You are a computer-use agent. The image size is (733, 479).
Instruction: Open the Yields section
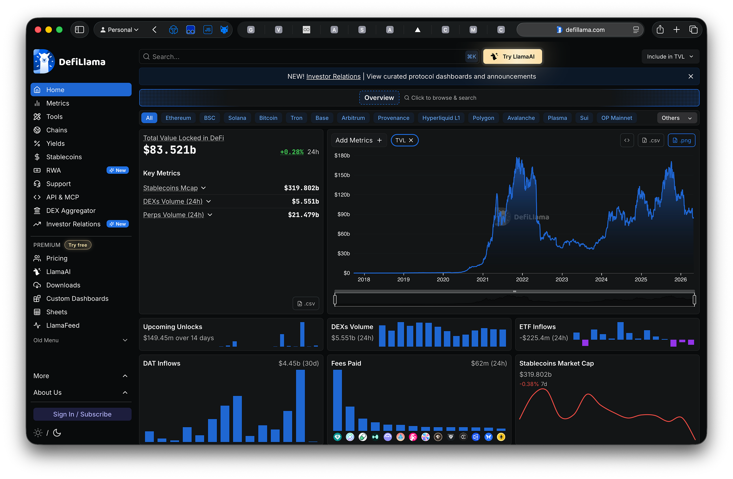[81, 143]
